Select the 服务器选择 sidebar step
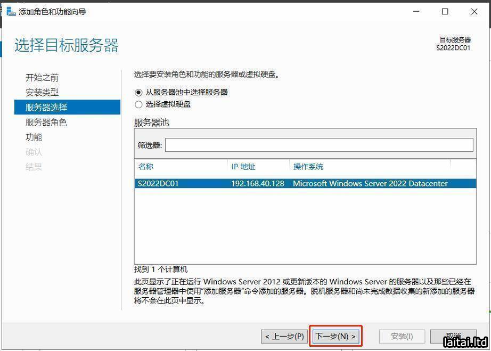This screenshot has height=351, width=491. [46, 108]
